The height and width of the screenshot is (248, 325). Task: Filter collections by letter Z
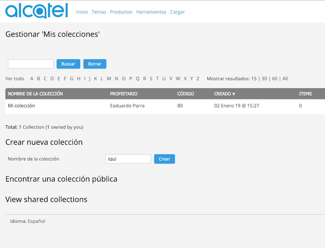(x=198, y=79)
